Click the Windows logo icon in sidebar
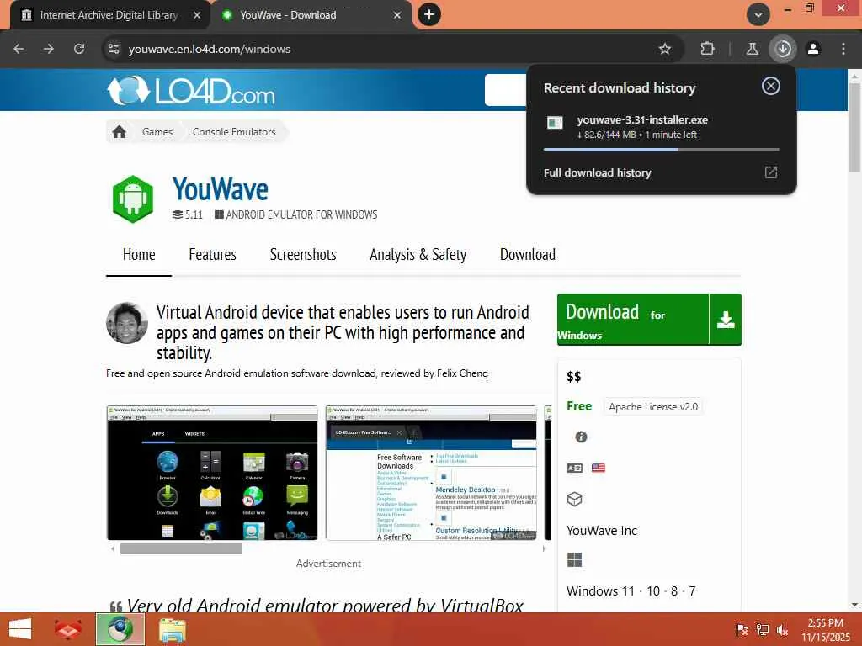Image resolution: width=862 pixels, height=646 pixels. pos(574,559)
